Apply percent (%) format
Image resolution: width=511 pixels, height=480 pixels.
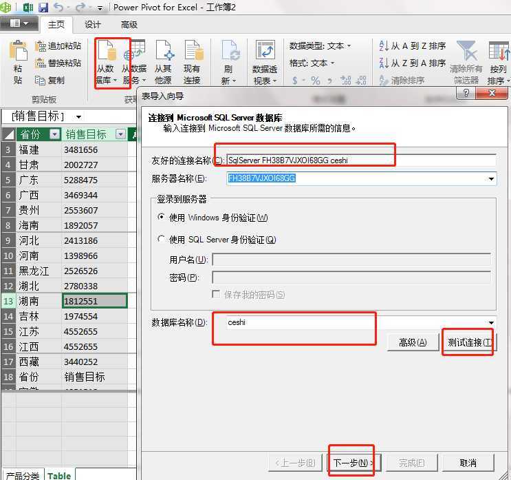[315, 81]
